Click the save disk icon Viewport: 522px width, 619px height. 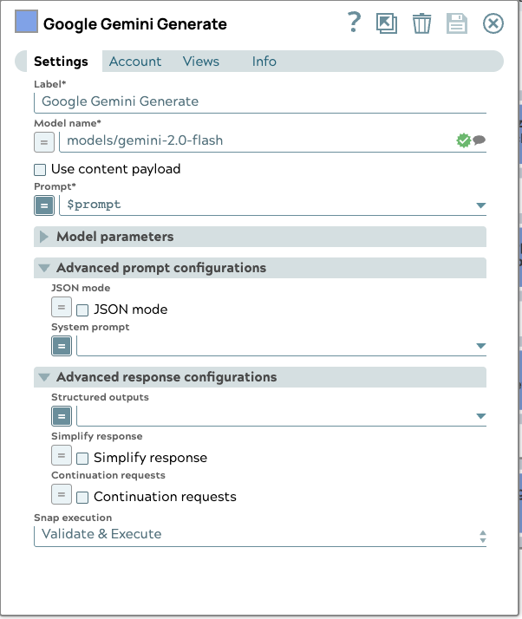(457, 23)
